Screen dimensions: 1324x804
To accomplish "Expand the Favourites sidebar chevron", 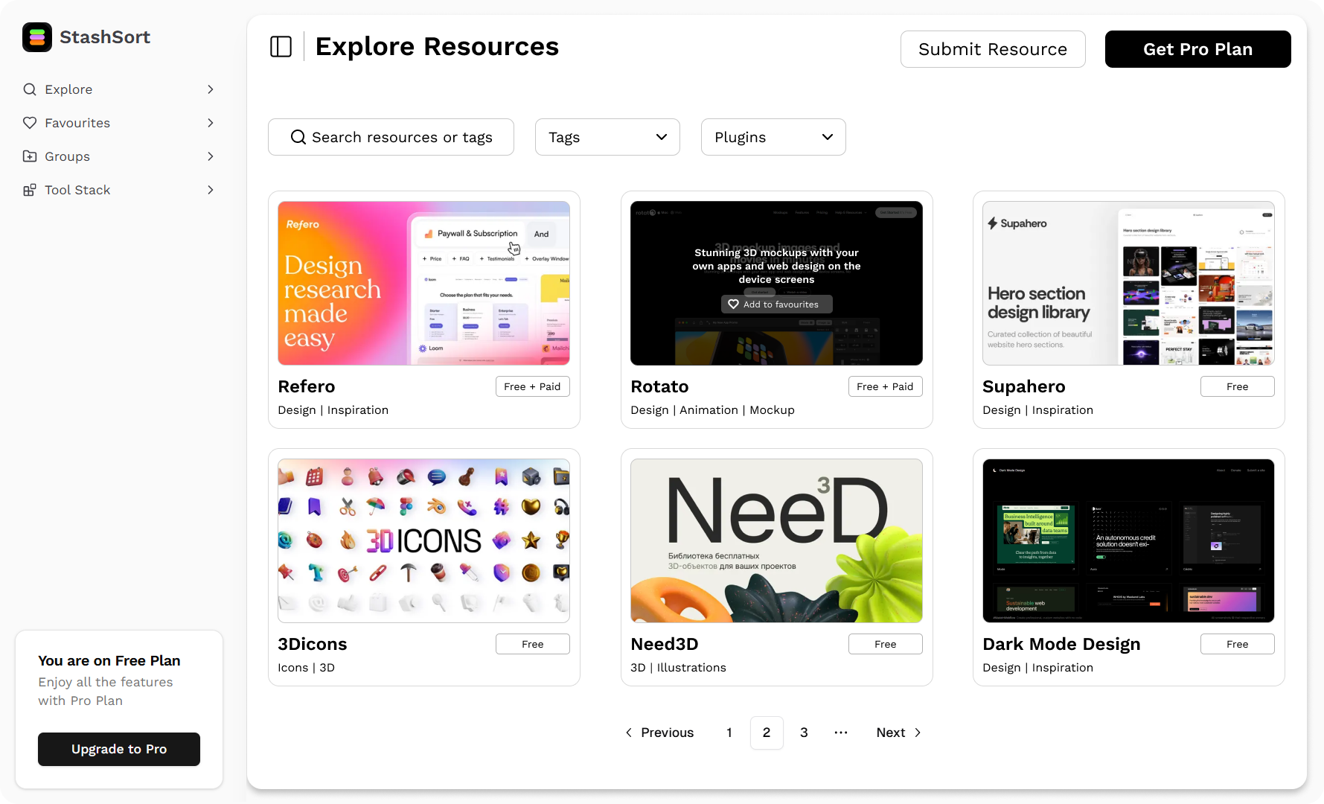I will [211, 123].
